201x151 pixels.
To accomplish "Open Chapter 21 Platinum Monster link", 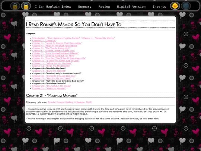I will pos(49,88).
